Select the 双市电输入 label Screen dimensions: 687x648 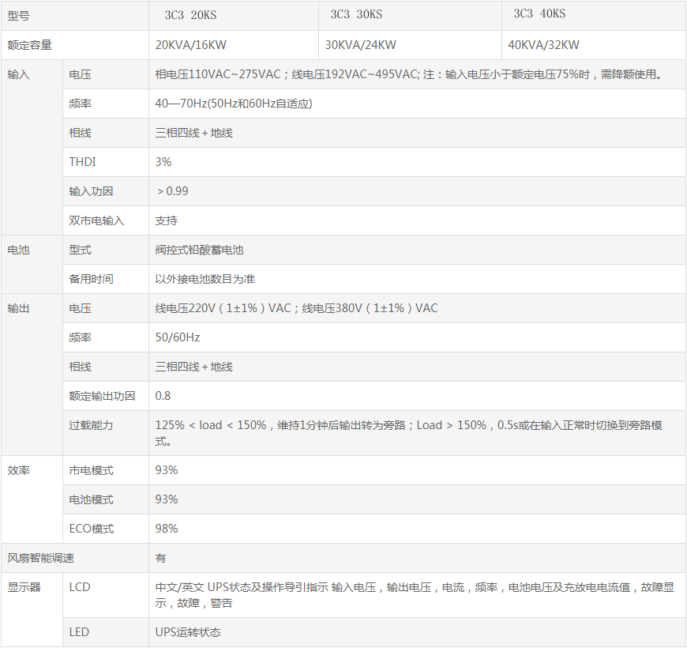tap(96, 220)
